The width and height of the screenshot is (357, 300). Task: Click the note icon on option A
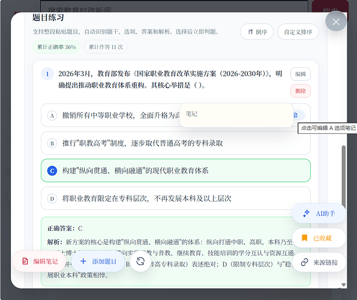tap(296, 115)
